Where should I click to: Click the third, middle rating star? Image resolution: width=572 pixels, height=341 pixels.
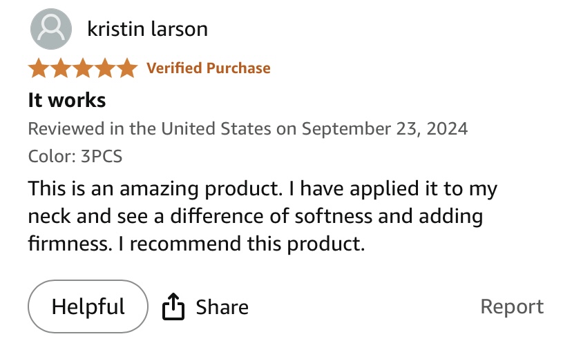click(83, 68)
